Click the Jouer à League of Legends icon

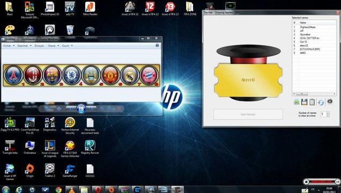pyautogui.click(x=50, y=149)
